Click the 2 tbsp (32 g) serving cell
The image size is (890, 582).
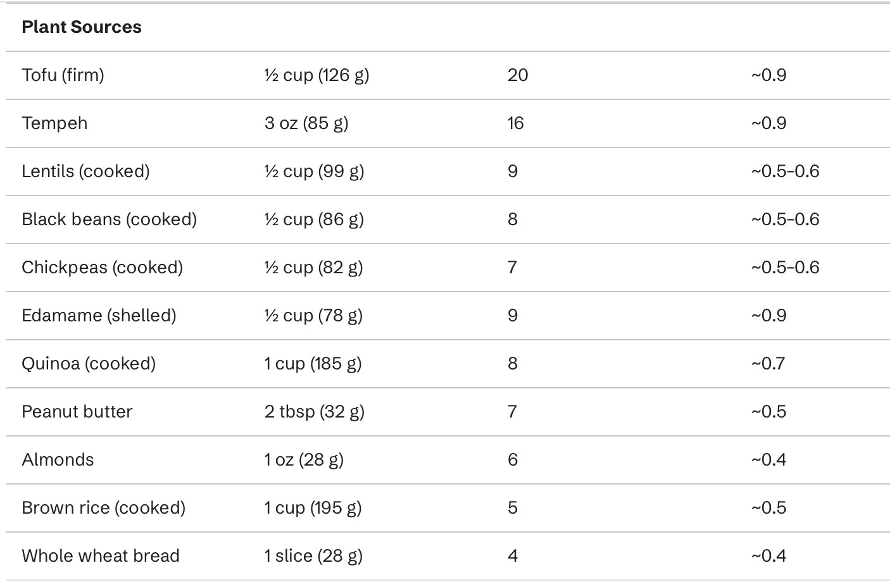click(x=315, y=412)
